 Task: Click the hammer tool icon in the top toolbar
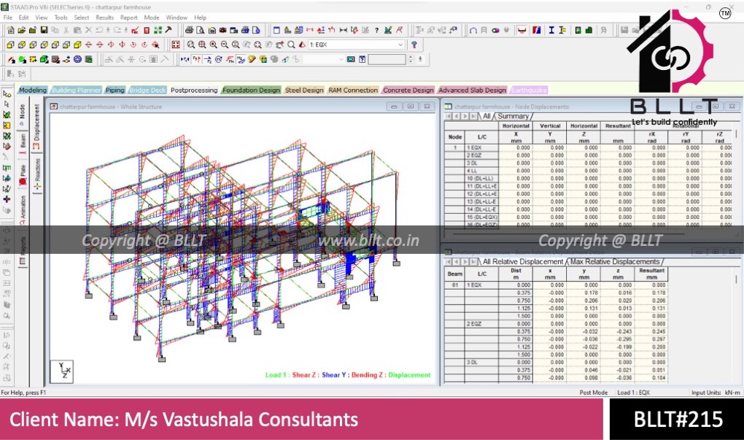(168, 30)
